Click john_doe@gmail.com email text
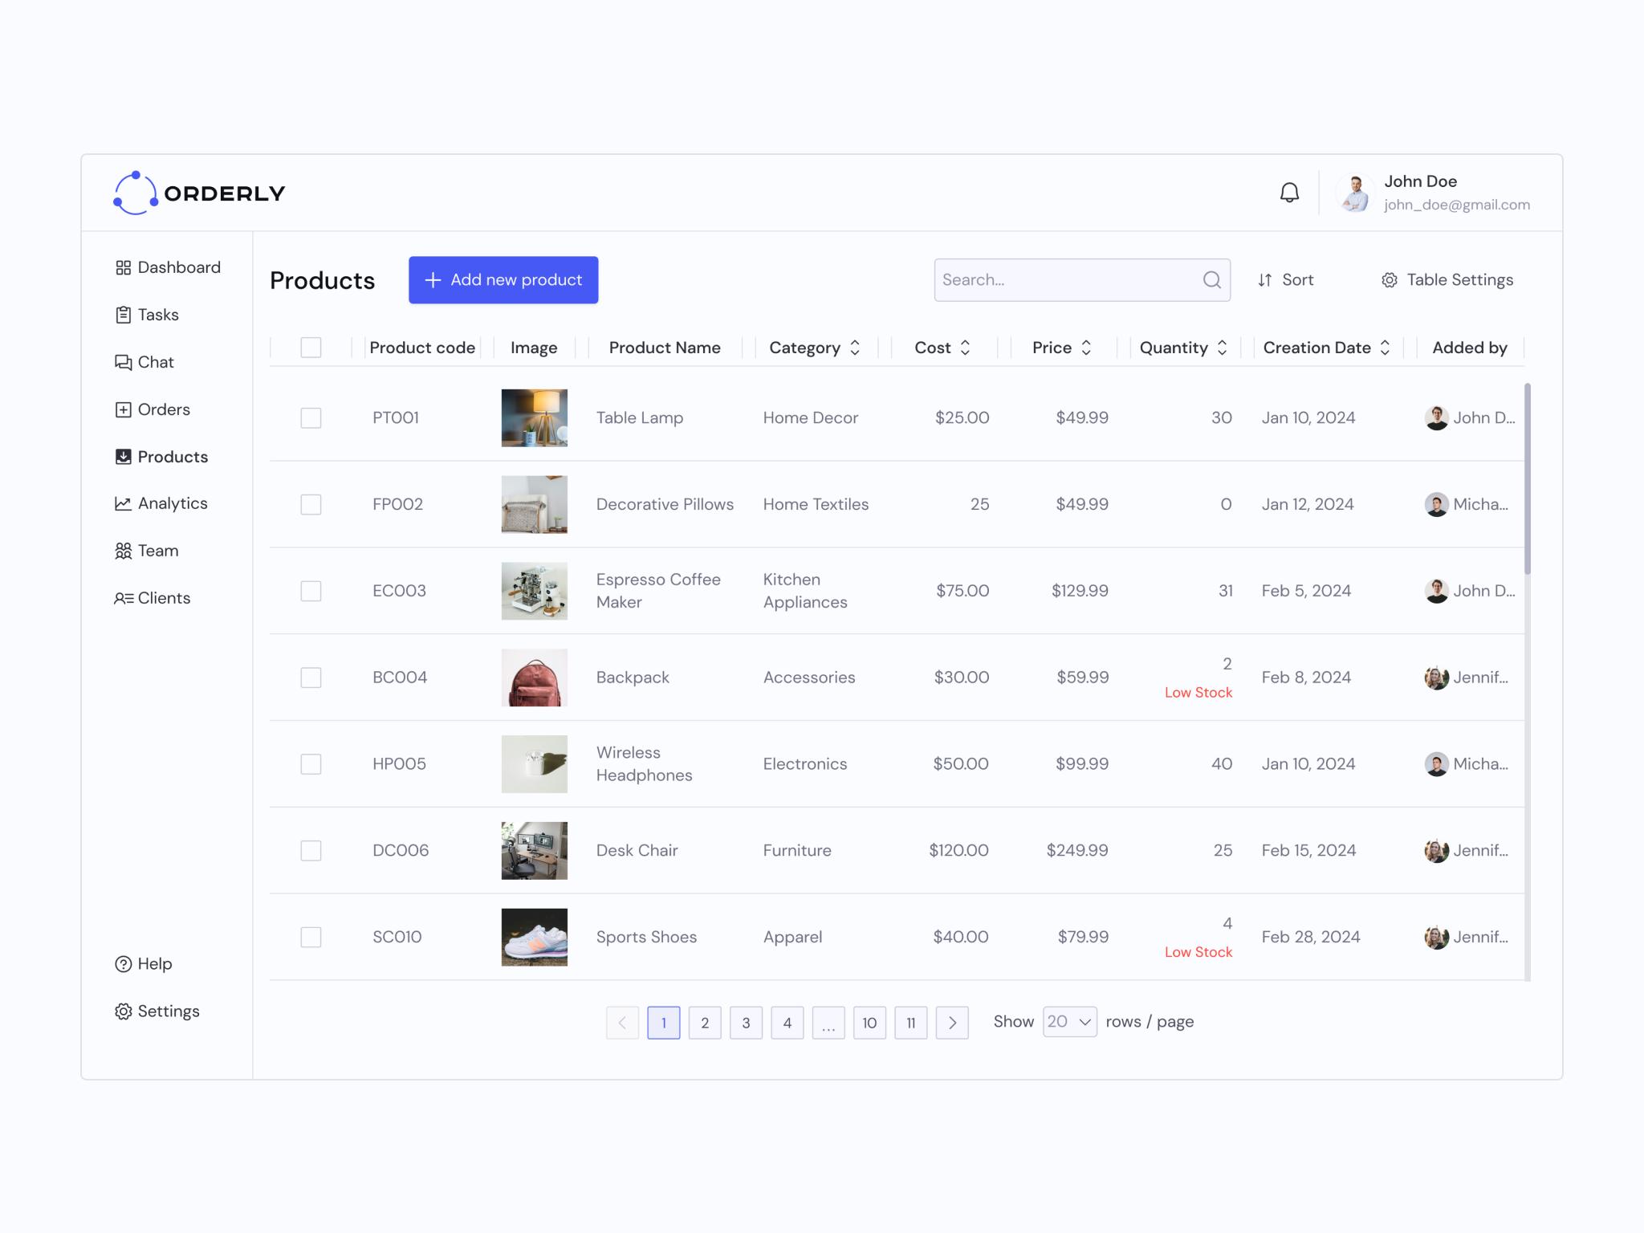 coord(1456,205)
